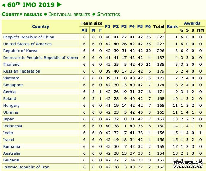Open Islamic Republic of Iran link
This screenshot has width=206, height=171.
26,167
